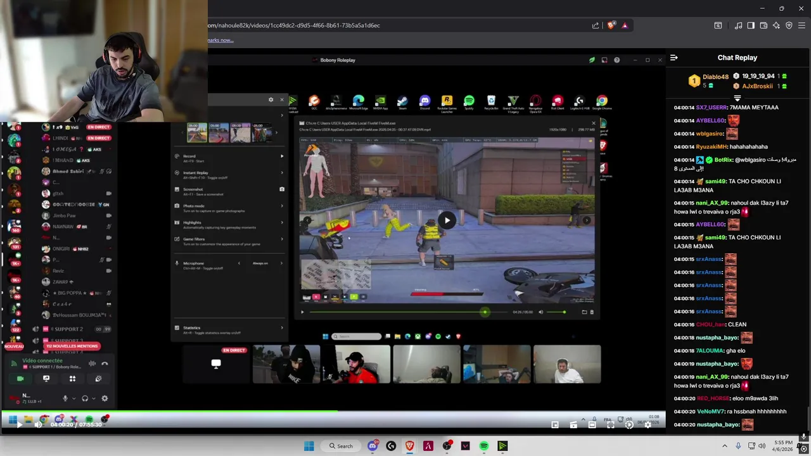Click the large play button on FiveM clip

tap(447, 220)
